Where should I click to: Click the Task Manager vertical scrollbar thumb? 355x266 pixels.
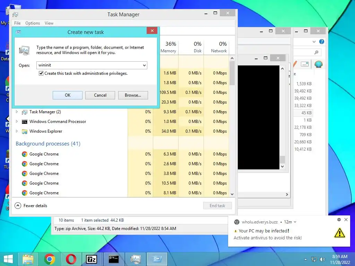(232, 73)
